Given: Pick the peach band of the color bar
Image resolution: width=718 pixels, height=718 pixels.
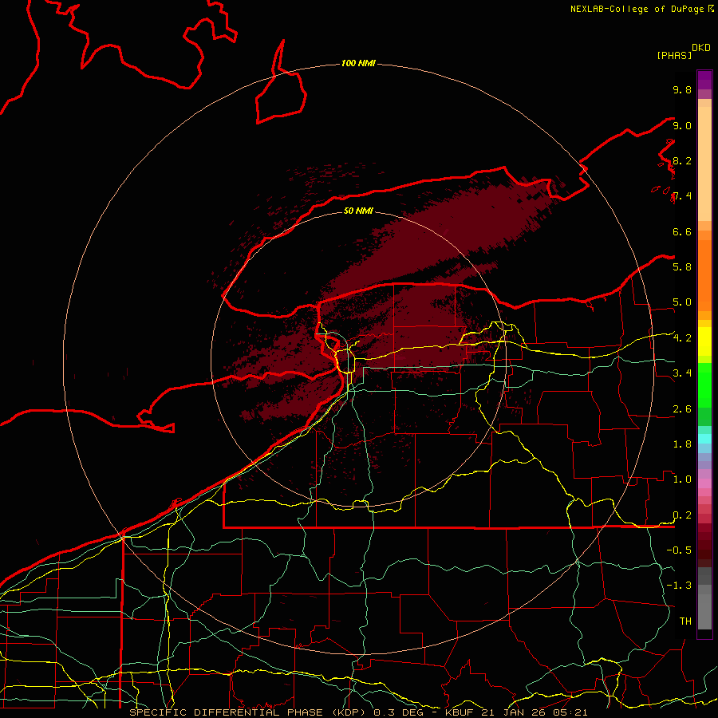Looking at the screenshot, I should tap(704, 164).
